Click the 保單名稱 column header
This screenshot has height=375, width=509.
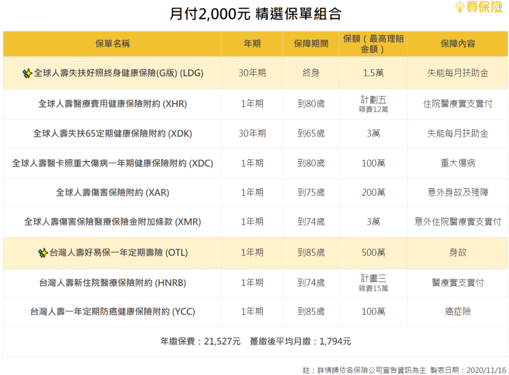[x=113, y=44]
